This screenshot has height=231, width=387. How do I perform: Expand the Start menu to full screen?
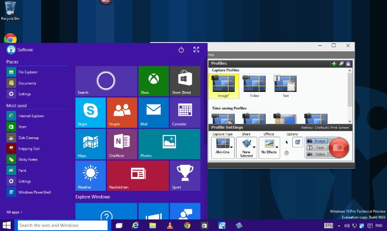196,49
